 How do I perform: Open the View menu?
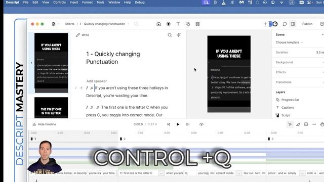coord(46,3)
